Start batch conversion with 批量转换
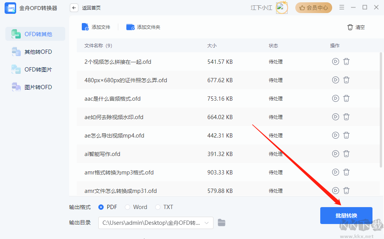384x239 pixels. tap(346, 215)
